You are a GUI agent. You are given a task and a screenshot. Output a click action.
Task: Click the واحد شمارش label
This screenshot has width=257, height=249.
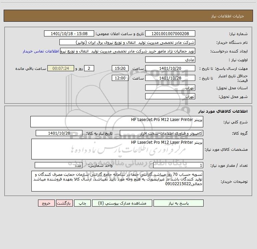coord(100,165)
